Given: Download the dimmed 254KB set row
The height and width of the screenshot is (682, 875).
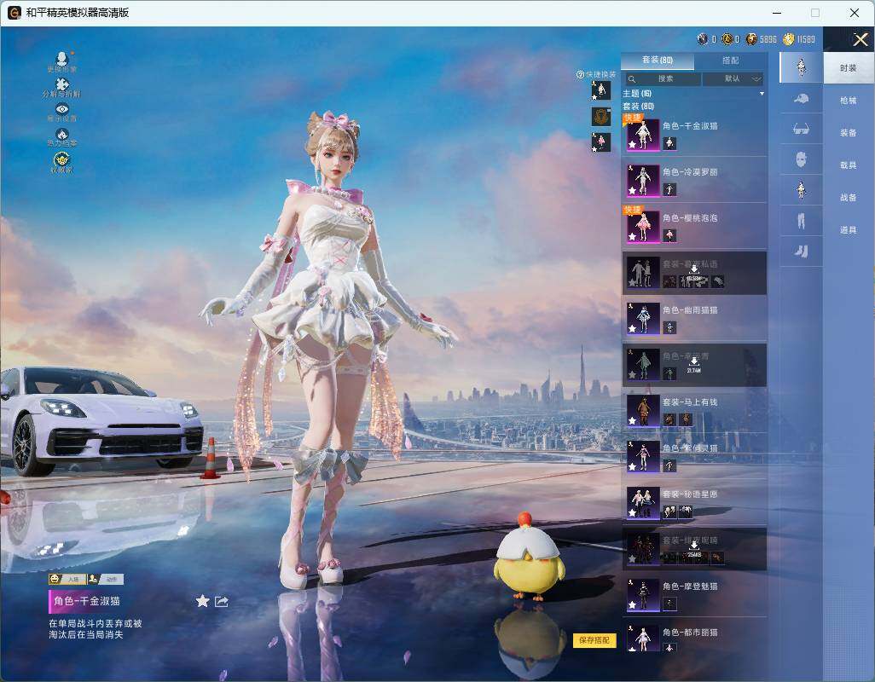Looking at the screenshot, I should pyautogui.click(x=693, y=549).
